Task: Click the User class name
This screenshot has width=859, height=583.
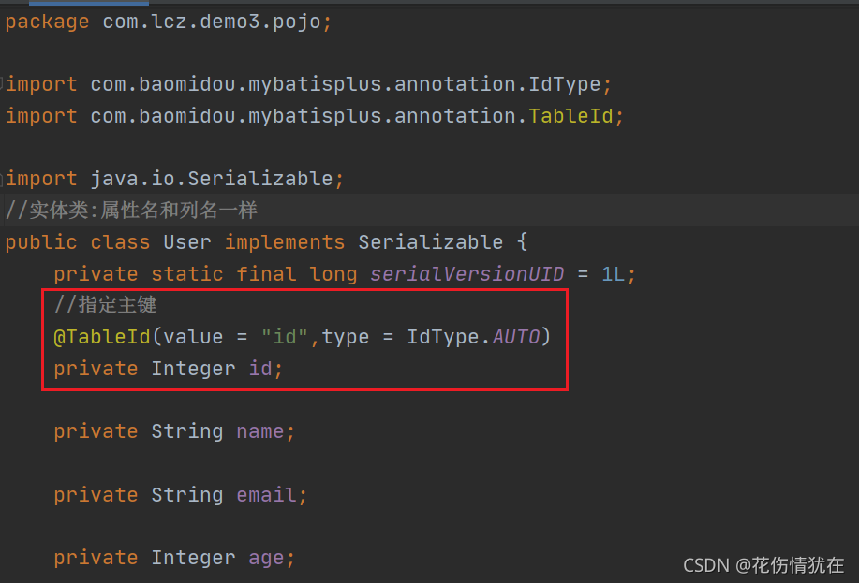Action: pos(186,242)
